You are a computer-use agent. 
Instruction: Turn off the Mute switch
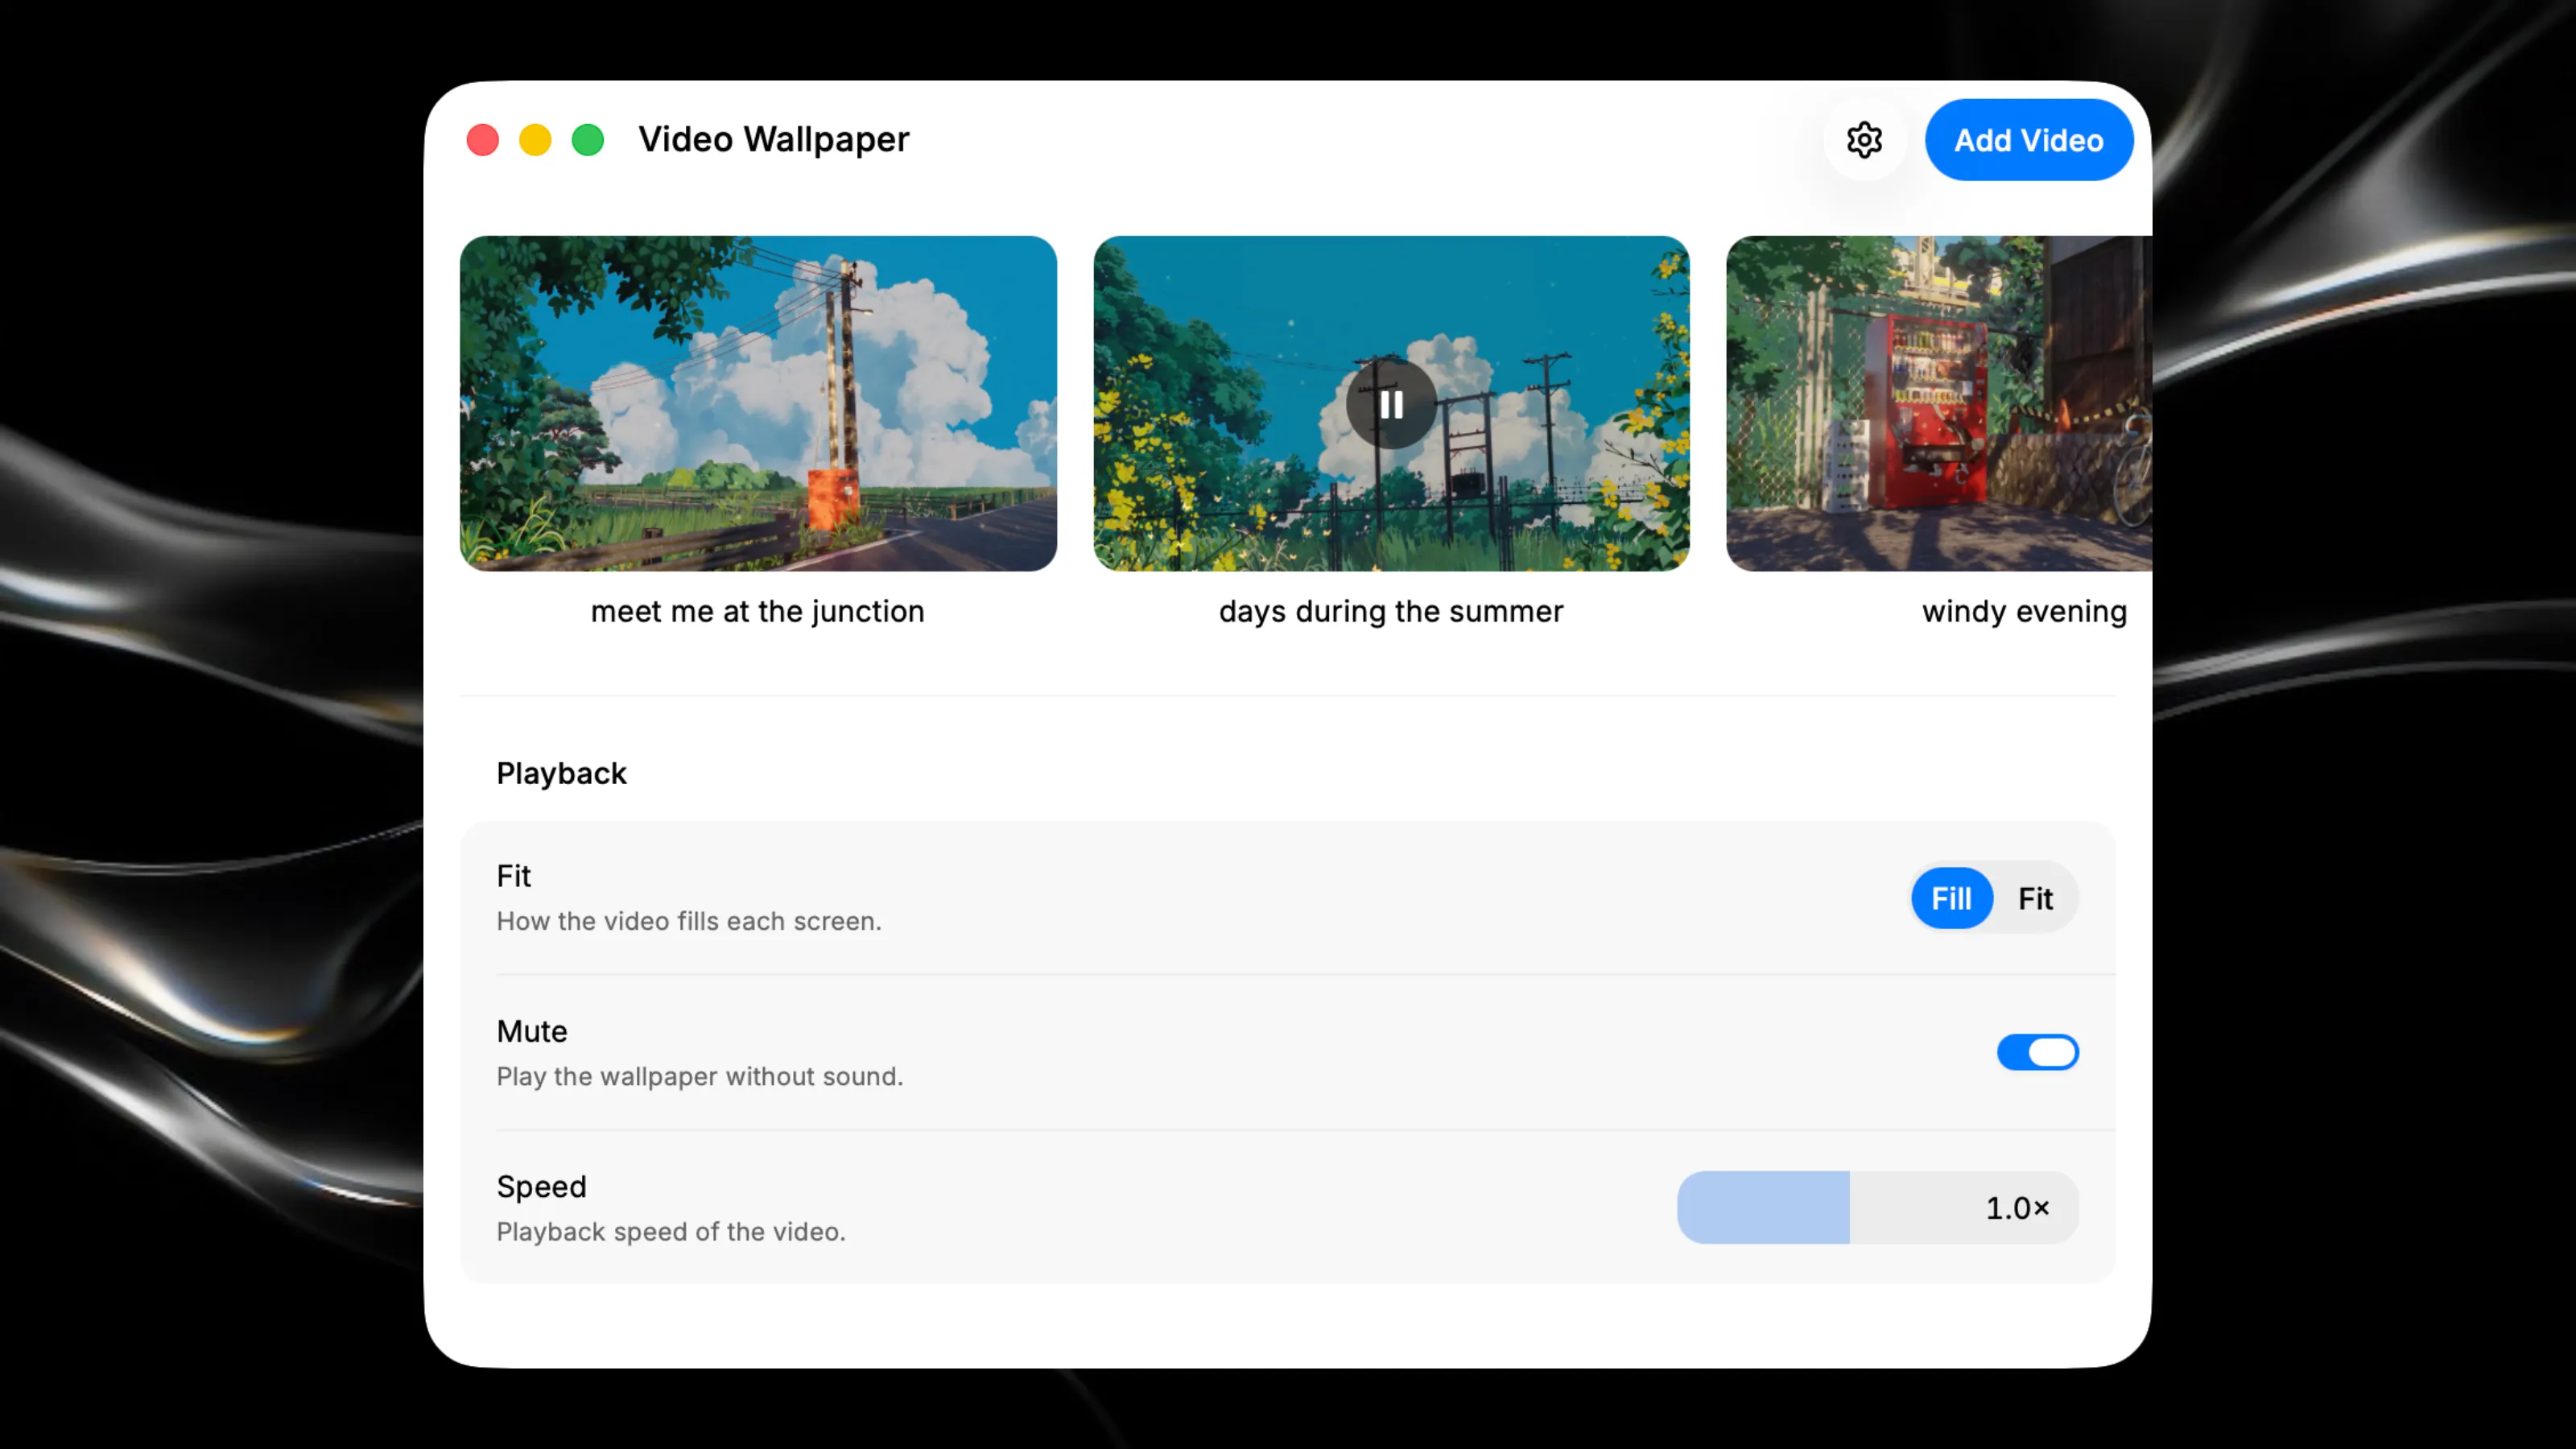(2037, 1052)
